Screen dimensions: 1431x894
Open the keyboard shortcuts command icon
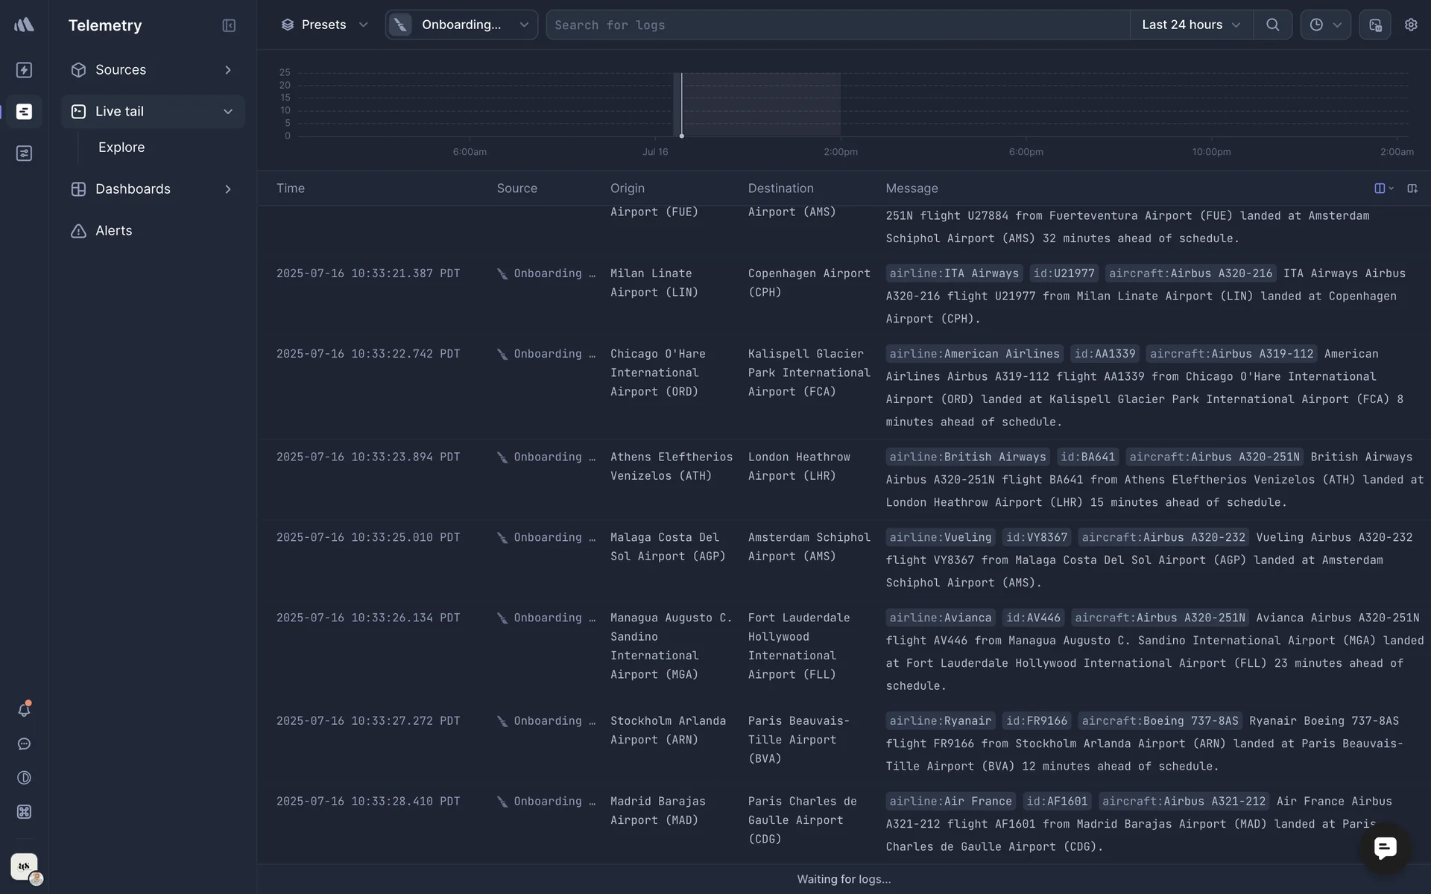[24, 812]
